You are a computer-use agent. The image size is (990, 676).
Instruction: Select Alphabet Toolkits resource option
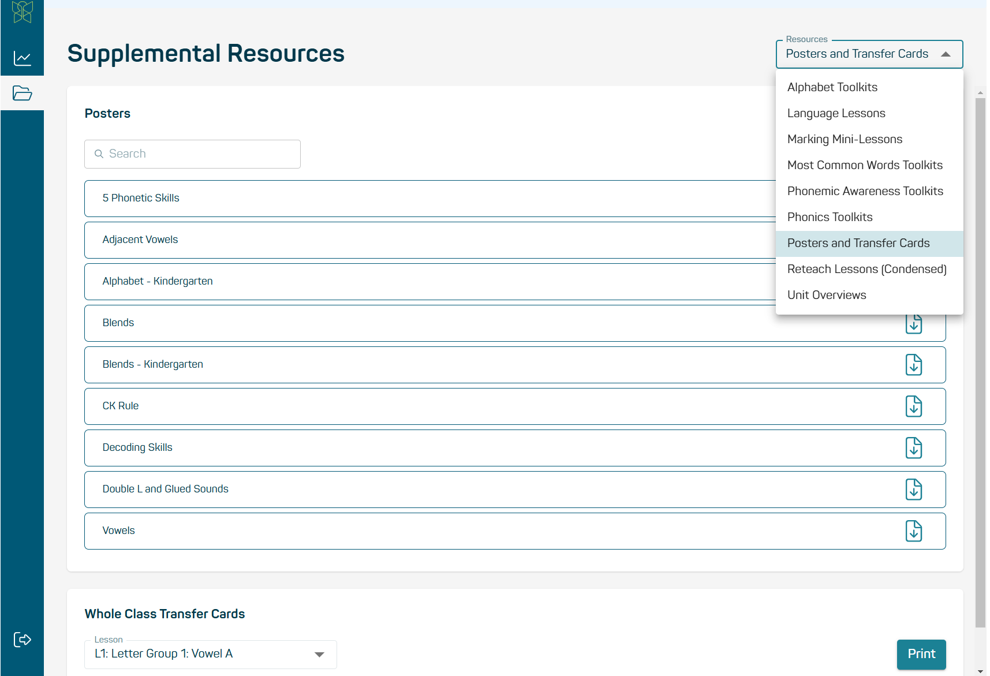[832, 87]
